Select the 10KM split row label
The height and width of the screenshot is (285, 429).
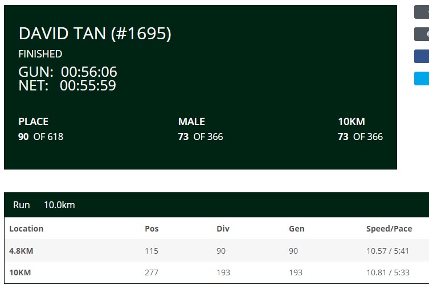[20, 272]
